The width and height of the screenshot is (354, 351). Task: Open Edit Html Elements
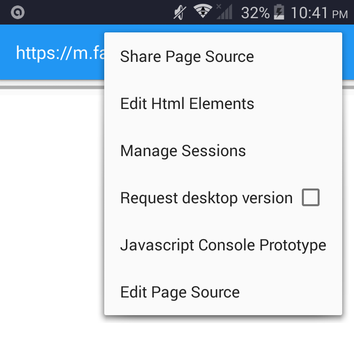click(x=187, y=104)
